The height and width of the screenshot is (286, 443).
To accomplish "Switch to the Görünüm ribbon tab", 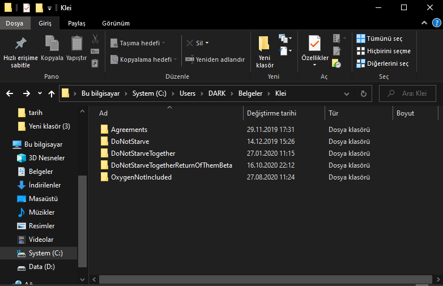I will click(116, 23).
